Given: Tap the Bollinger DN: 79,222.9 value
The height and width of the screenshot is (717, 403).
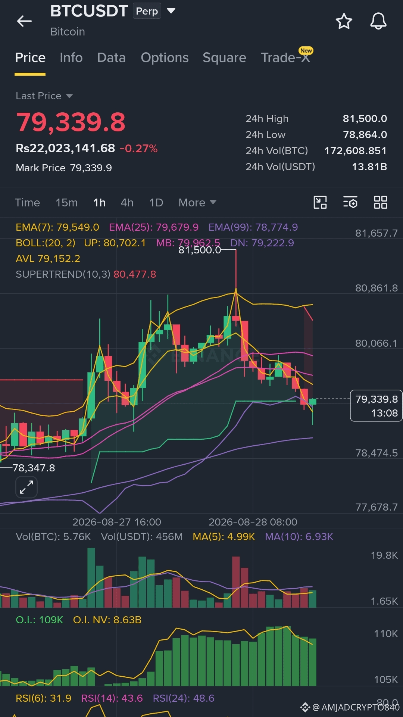Looking at the screenshot, I should coord(262,243).
